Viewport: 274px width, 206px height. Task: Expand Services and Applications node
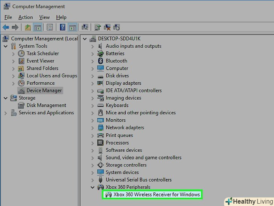tap(6, 113)
